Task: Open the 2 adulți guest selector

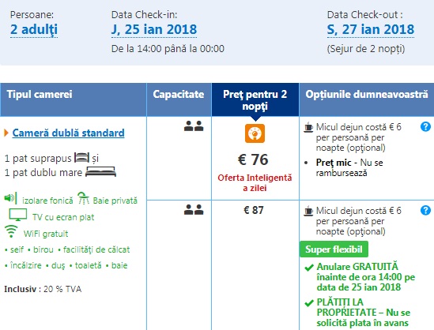Action: [34, 29]
